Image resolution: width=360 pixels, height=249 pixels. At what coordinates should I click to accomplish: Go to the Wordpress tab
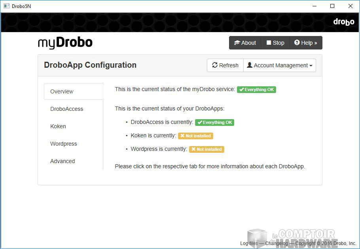64,144
